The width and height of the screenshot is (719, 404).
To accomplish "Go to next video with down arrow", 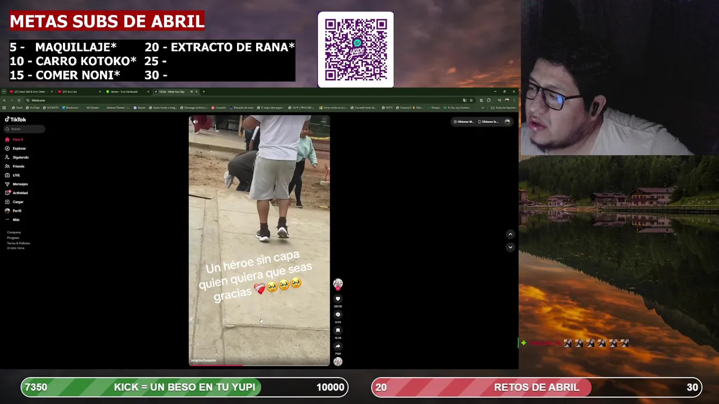I will tap(510, 247).
